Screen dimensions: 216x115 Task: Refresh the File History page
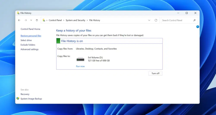pos(156,20)
